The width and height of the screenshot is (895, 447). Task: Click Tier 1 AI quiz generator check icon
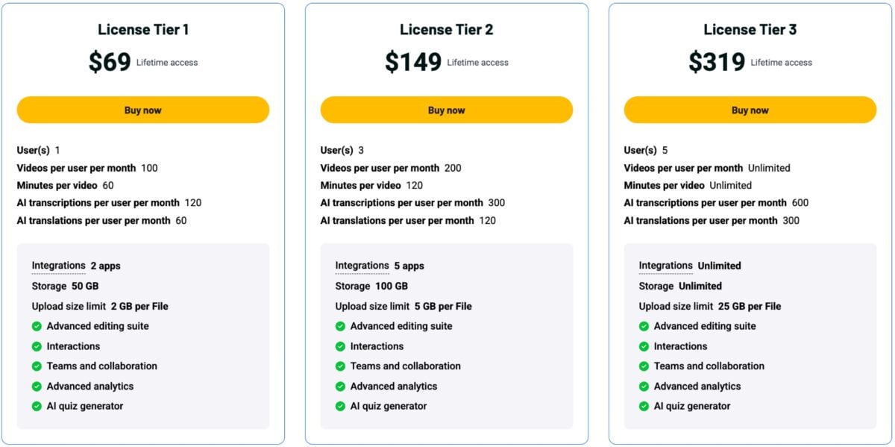pos(37,406)
